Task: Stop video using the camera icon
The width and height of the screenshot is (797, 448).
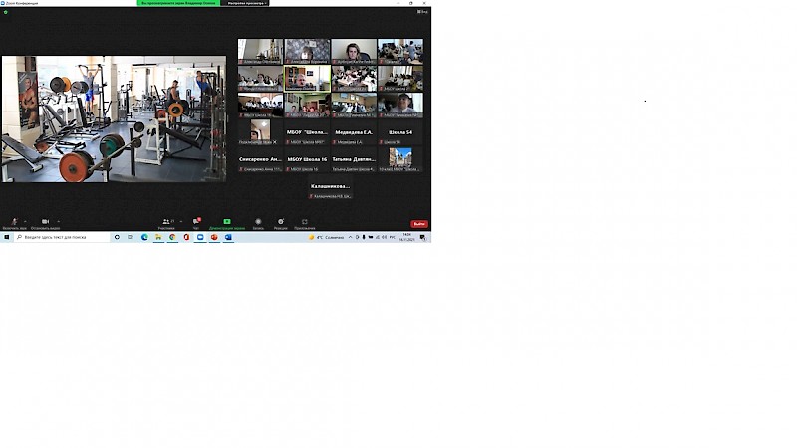Action: click(45, 222)
